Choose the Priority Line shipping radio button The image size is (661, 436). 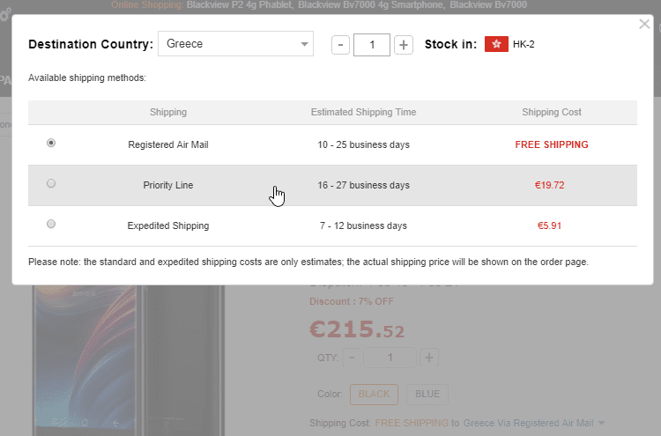(x=51, y=183)
